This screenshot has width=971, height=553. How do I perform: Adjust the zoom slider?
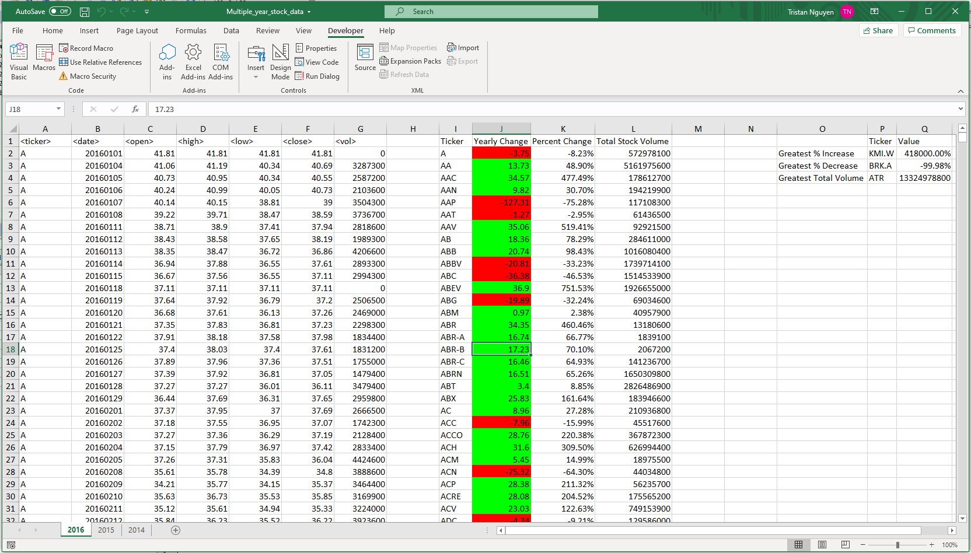tap(897, 545)
